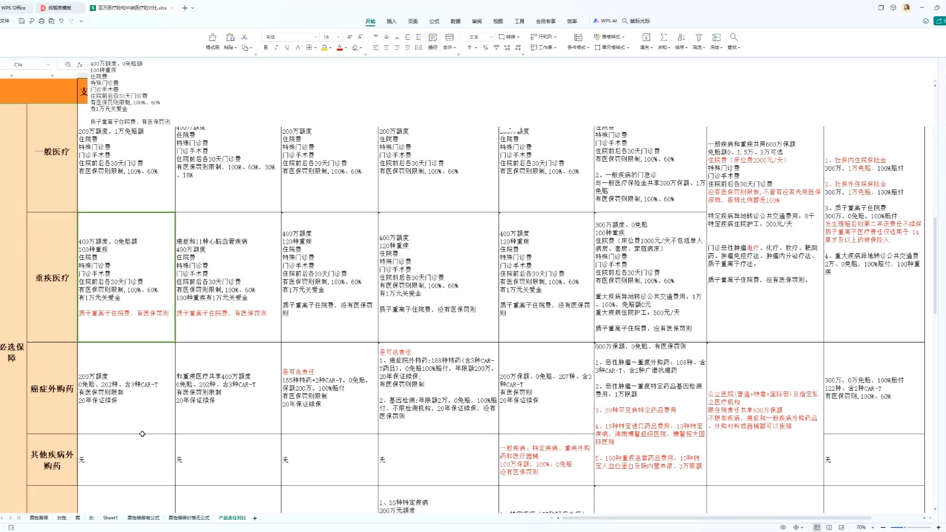Click the Paste (粘贴) clipboard icon
The width and height of the screenshot is (946, 532).
click(230, 37)
